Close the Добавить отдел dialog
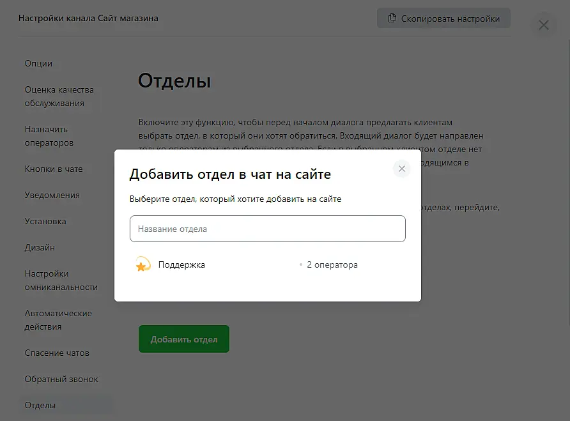 coord(401,169)
